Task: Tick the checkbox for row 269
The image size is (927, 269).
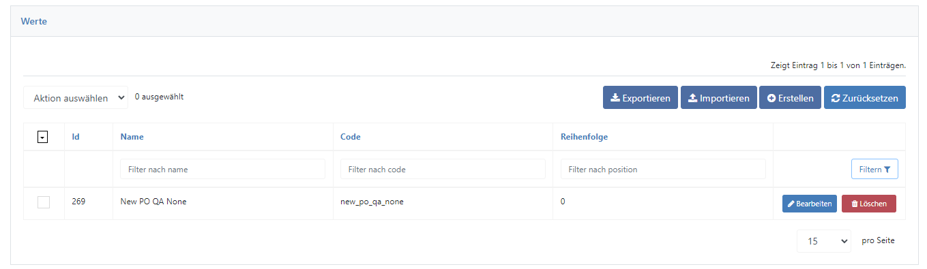Action: 44,202
